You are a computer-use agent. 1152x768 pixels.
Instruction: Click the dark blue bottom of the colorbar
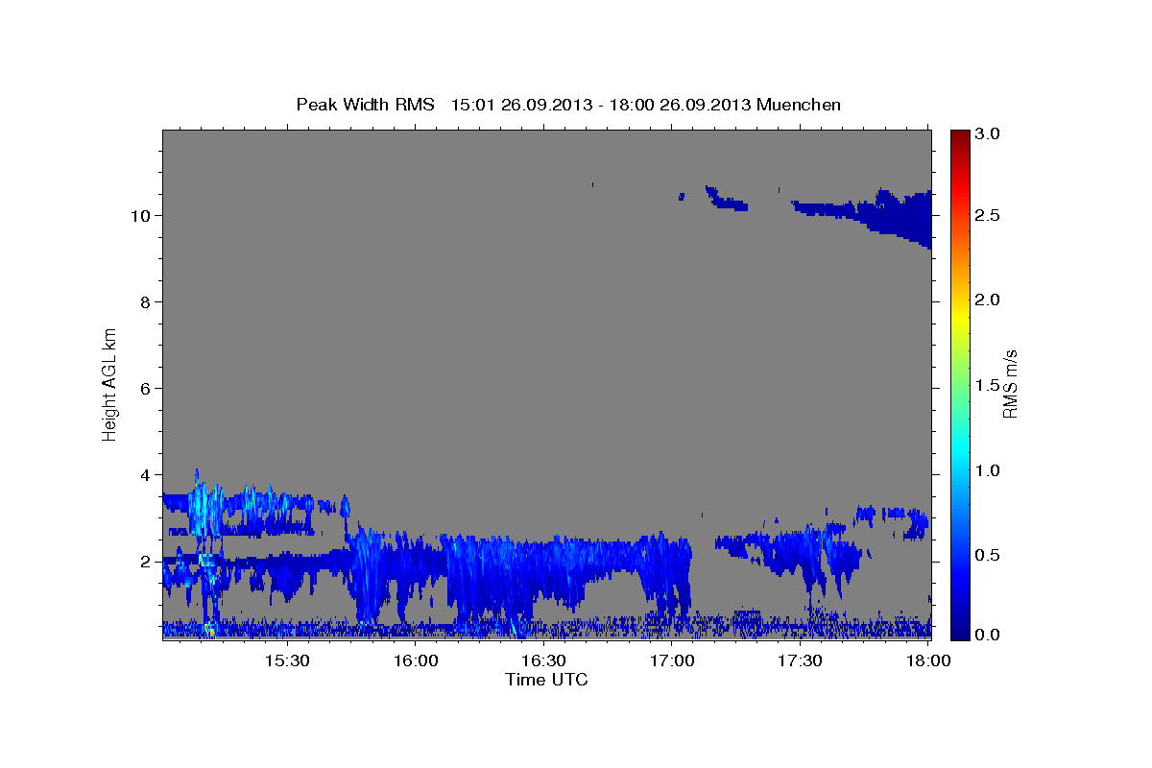coord(960,631)
